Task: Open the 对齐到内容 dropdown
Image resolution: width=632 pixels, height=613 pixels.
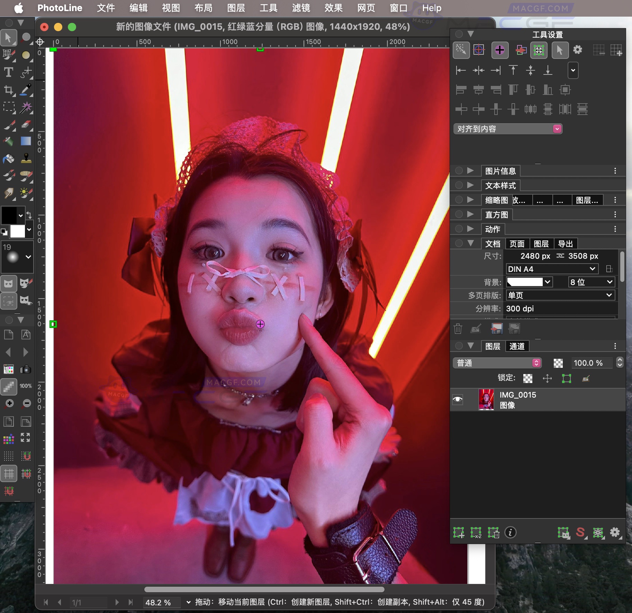Action: [508, 129]
